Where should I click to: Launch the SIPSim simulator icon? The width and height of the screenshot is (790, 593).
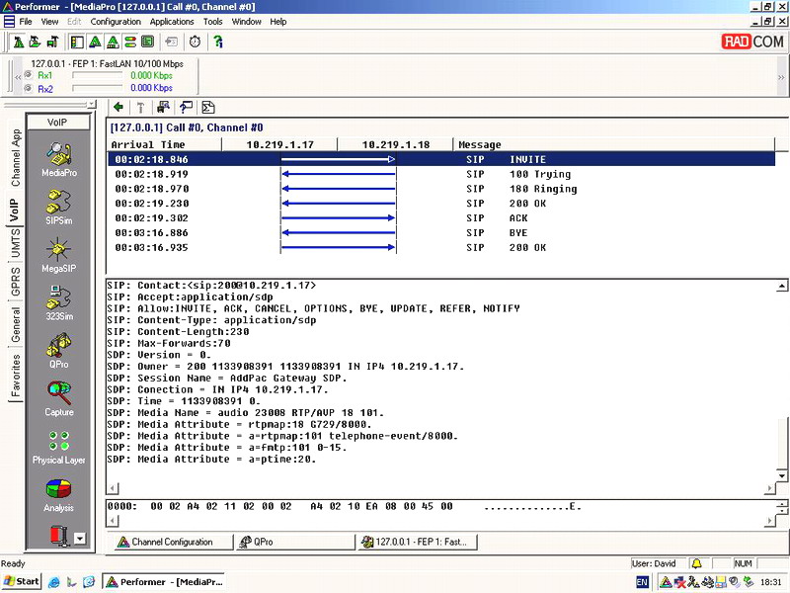tap(59, 202)
